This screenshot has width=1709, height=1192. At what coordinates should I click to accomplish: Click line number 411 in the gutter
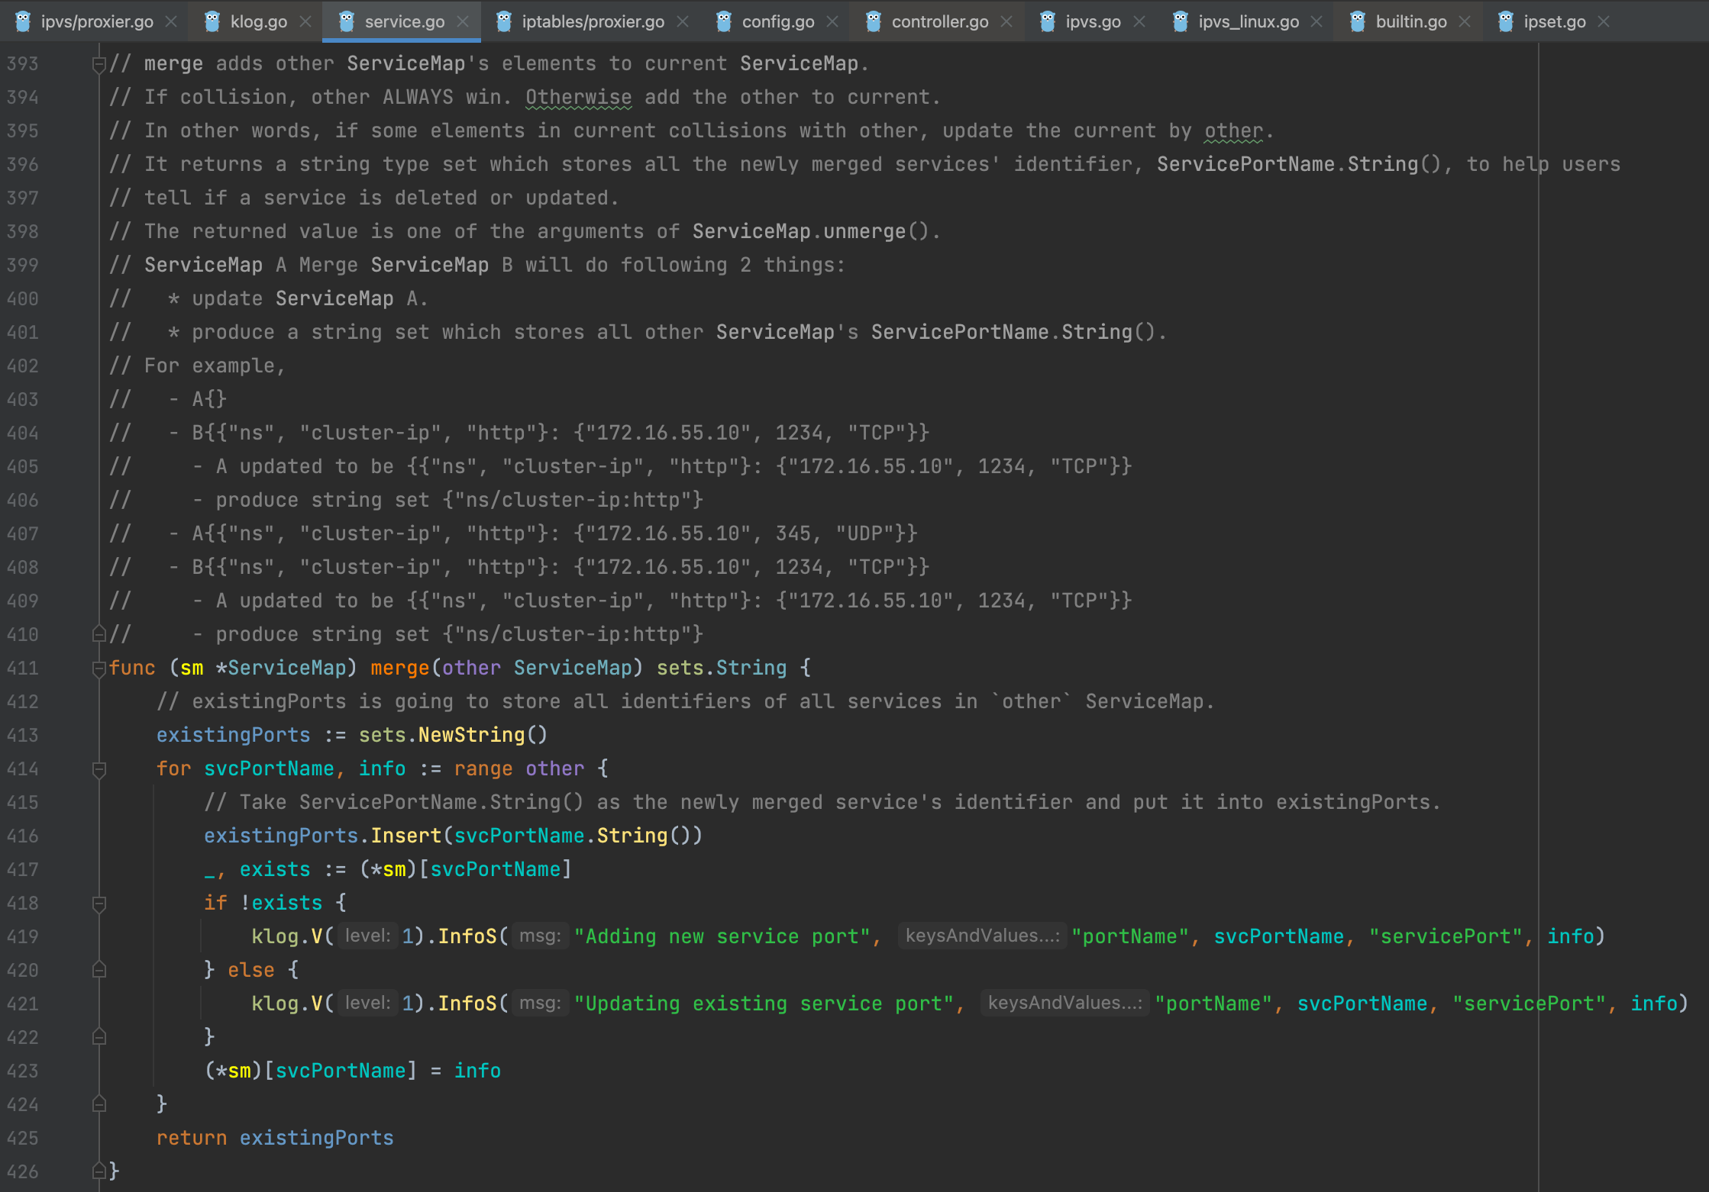(23, 668)
